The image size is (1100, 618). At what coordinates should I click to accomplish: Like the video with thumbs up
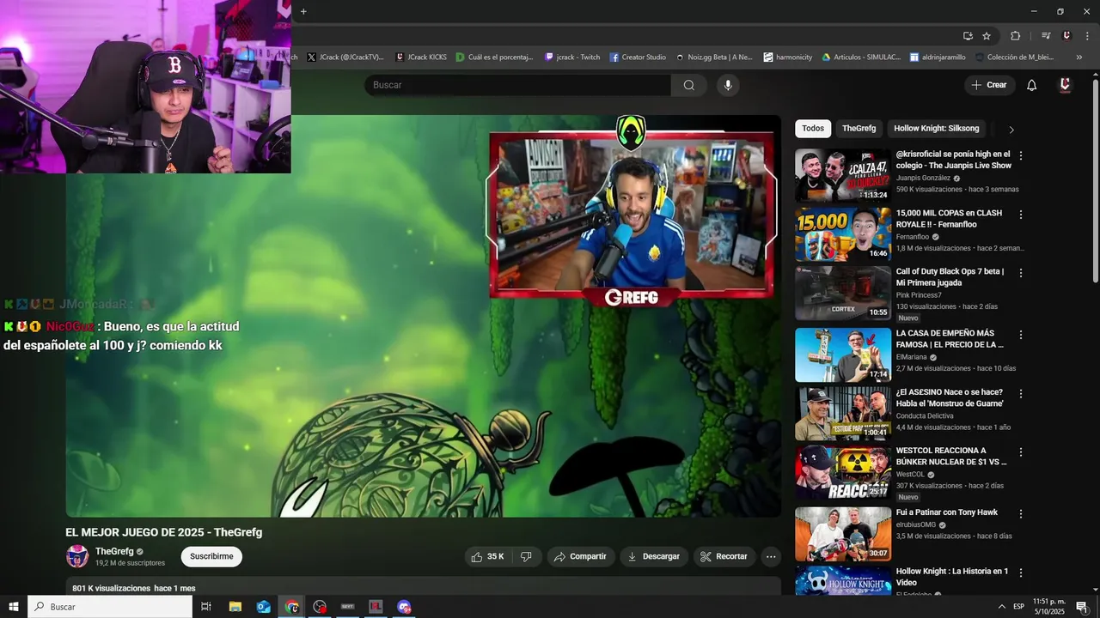486,556
